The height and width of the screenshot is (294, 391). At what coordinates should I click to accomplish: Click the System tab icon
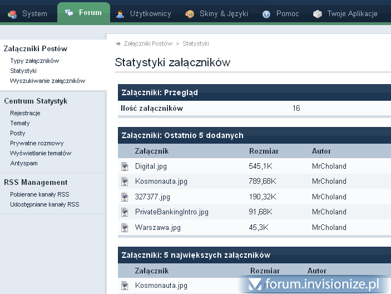12,14
